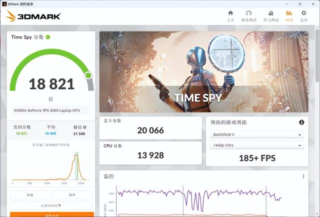Expand the 1440p Ultra resolution dropdown
This screenshot has height=217, width=320.
point(257,145)
